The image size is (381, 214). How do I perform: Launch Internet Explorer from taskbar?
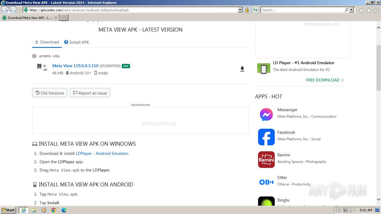click(24, 210)
